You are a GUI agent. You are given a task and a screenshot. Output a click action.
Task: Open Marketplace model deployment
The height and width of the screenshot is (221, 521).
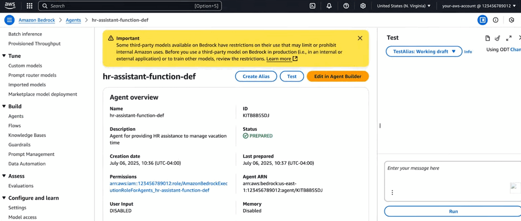coord(43,94)
